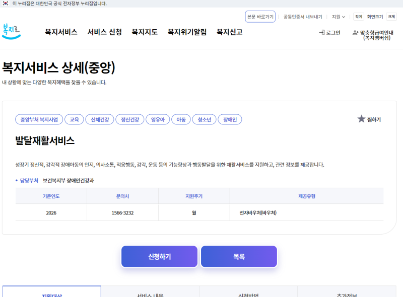Expand the 지원 dropdown in the top bar

[338, 17]
